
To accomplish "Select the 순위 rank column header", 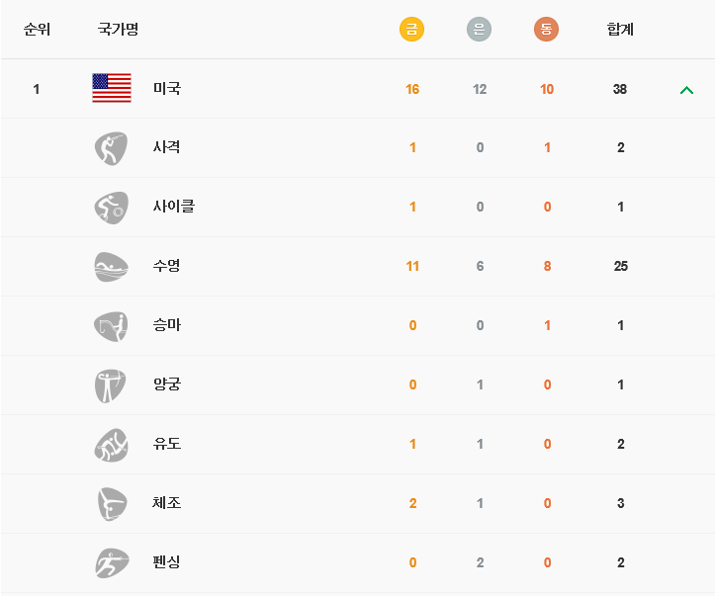I will click(37, 30).
